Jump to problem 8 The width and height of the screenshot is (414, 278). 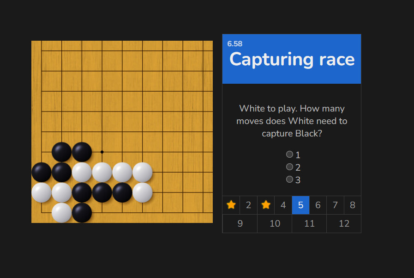pos(353,205)
